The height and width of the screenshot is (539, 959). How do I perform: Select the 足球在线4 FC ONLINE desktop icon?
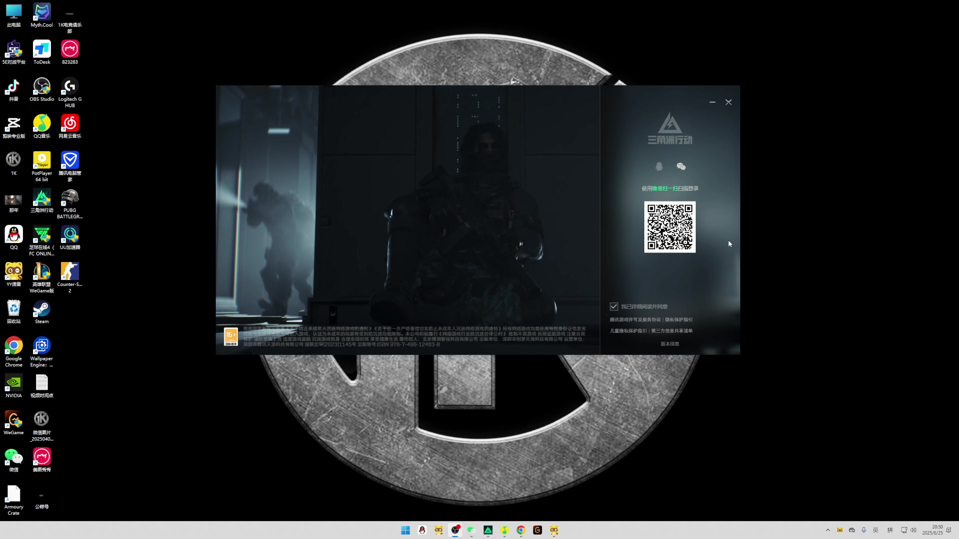pos(42,241)
